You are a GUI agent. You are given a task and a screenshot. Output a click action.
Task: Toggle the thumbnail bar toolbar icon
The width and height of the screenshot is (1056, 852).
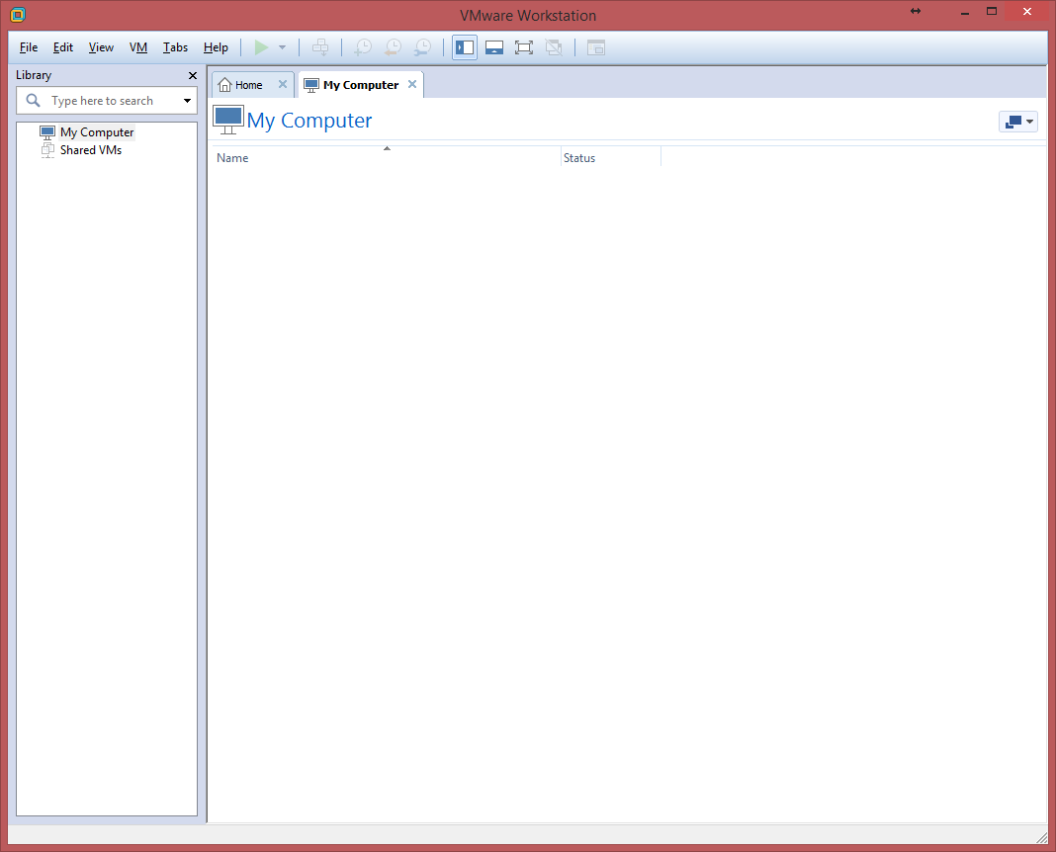coord(494,47)
